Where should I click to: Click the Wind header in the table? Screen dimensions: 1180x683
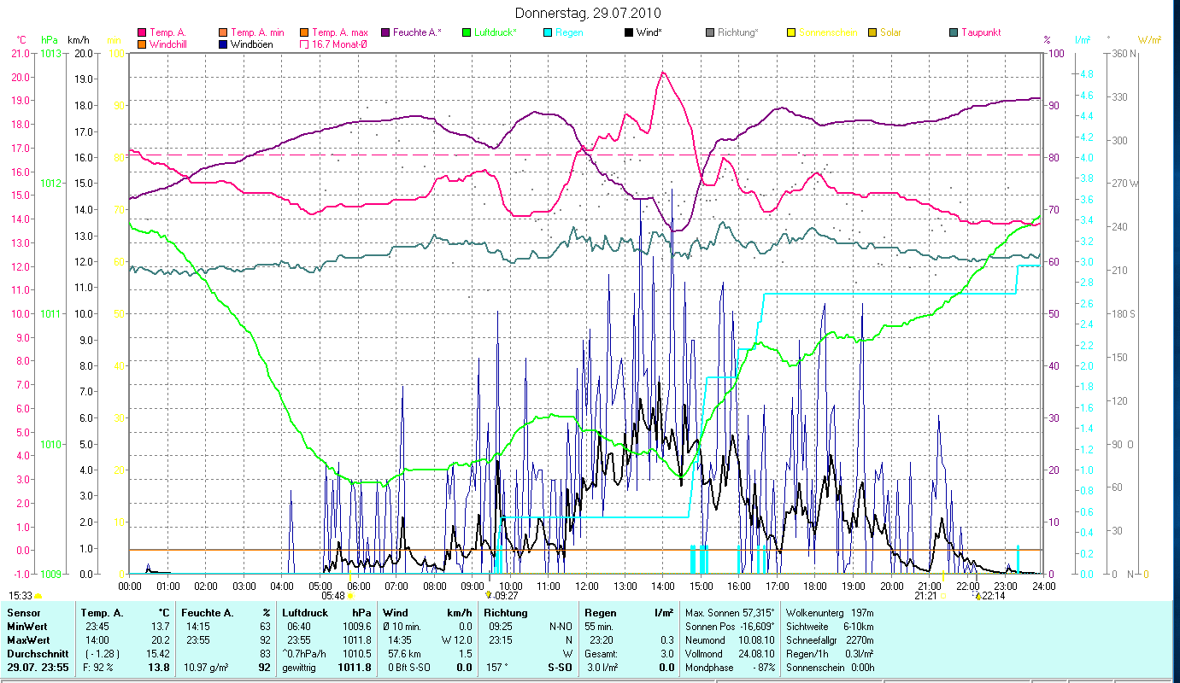click(396, 613)
